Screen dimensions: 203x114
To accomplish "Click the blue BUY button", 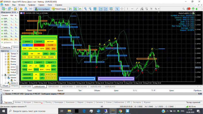I will pyautogui.click(x=27, y=45).
